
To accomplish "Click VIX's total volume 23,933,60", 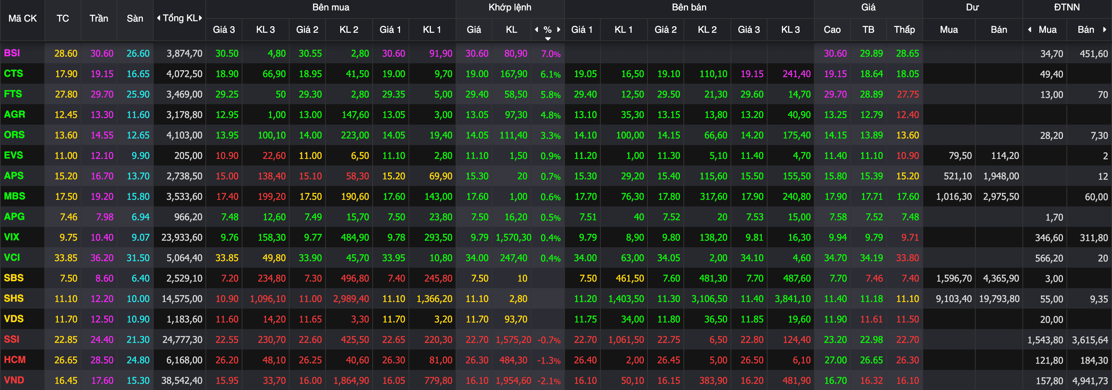I will point(182,237).
